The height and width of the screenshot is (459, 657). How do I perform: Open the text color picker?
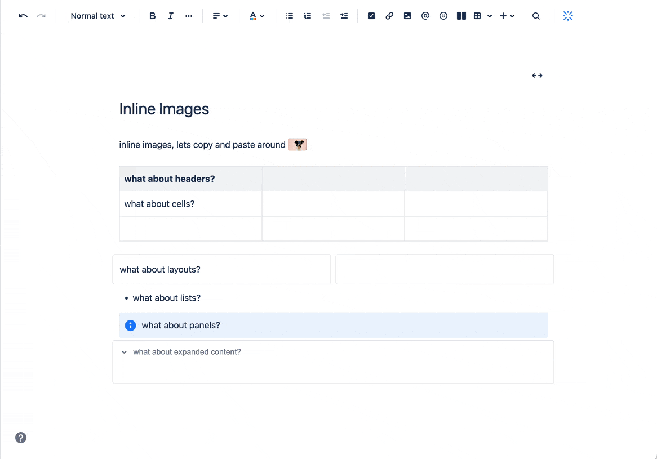coord(256,16)
